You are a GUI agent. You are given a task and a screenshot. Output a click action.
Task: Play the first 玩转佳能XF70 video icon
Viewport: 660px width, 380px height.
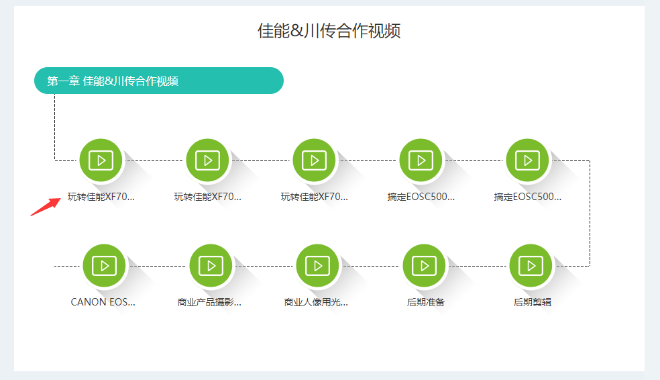[101, 160]
